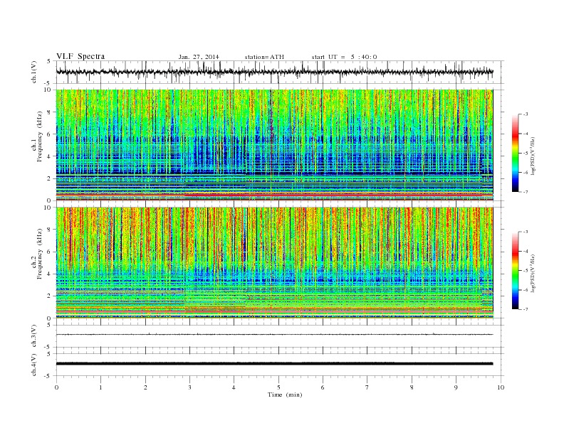Click the "0" tick label on the time axis
The image size is (564, 435).
pos(56,387)
